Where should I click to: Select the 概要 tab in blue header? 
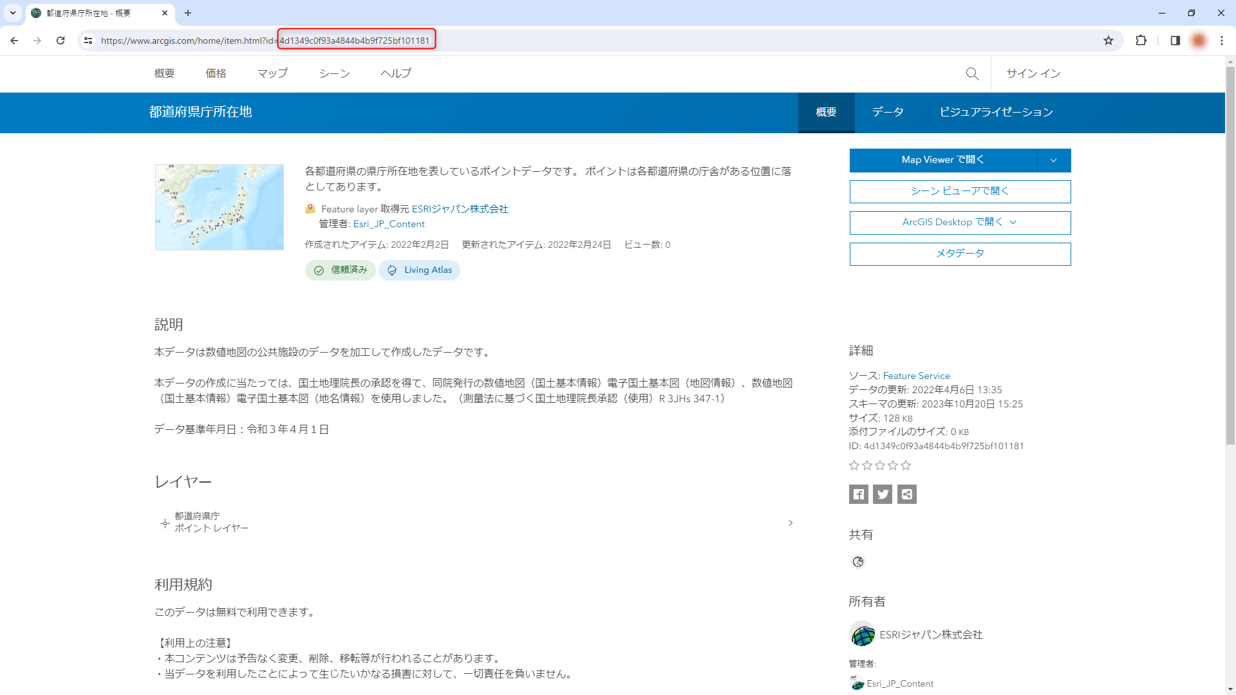(827, 113)
